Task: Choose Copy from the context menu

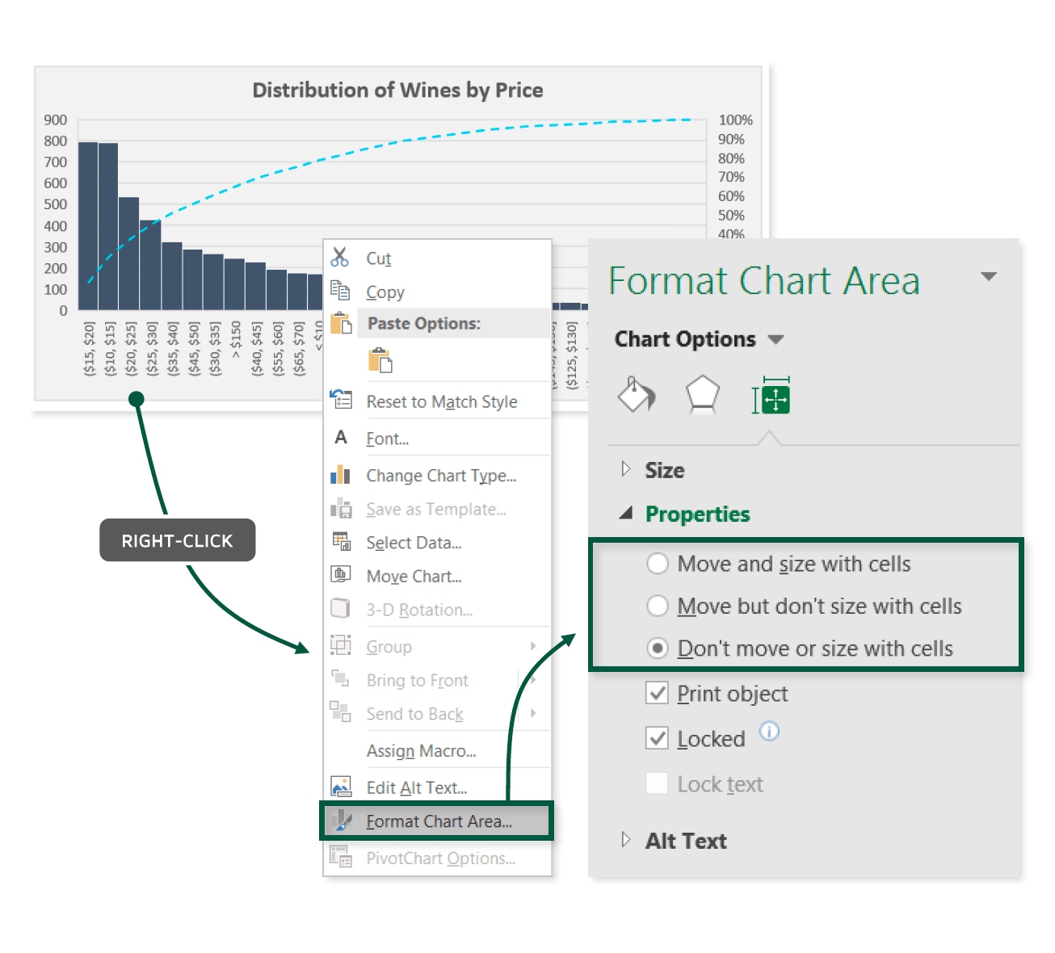Action: [437, 292]
